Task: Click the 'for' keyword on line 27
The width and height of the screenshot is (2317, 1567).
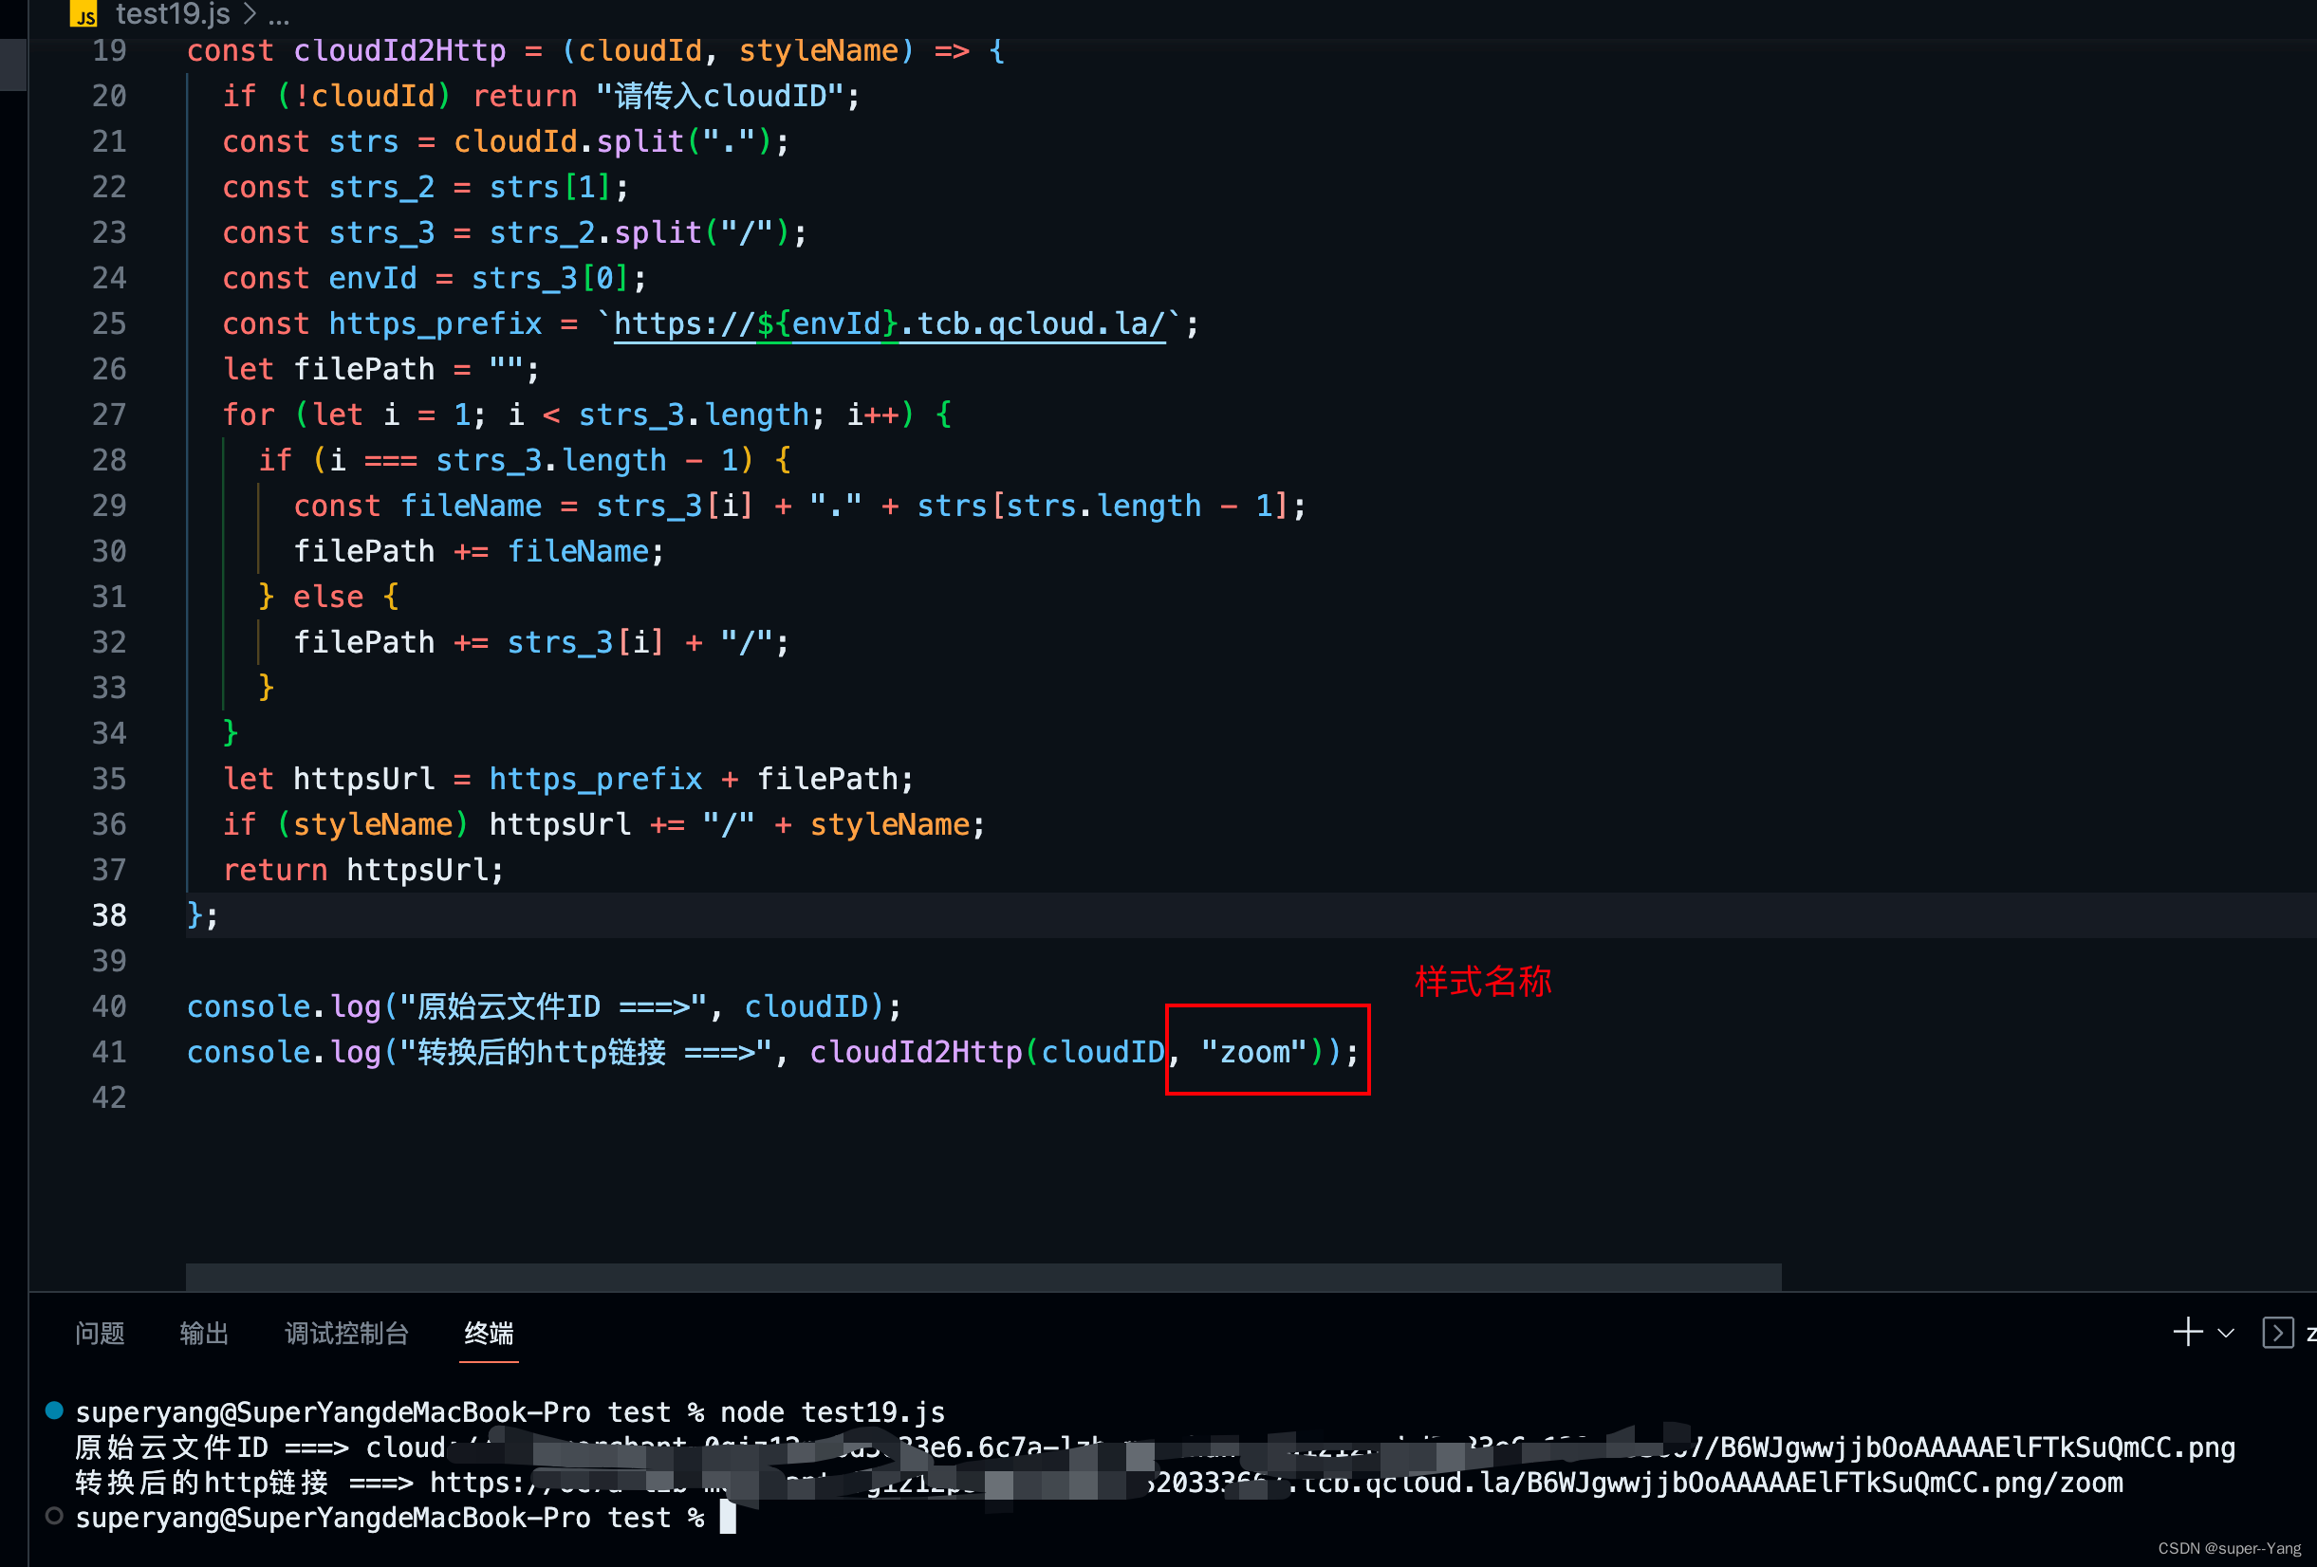Action: (249, 415)
